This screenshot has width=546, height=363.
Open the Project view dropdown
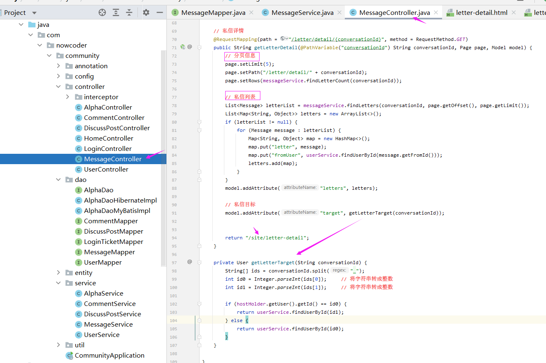point(34,13)
